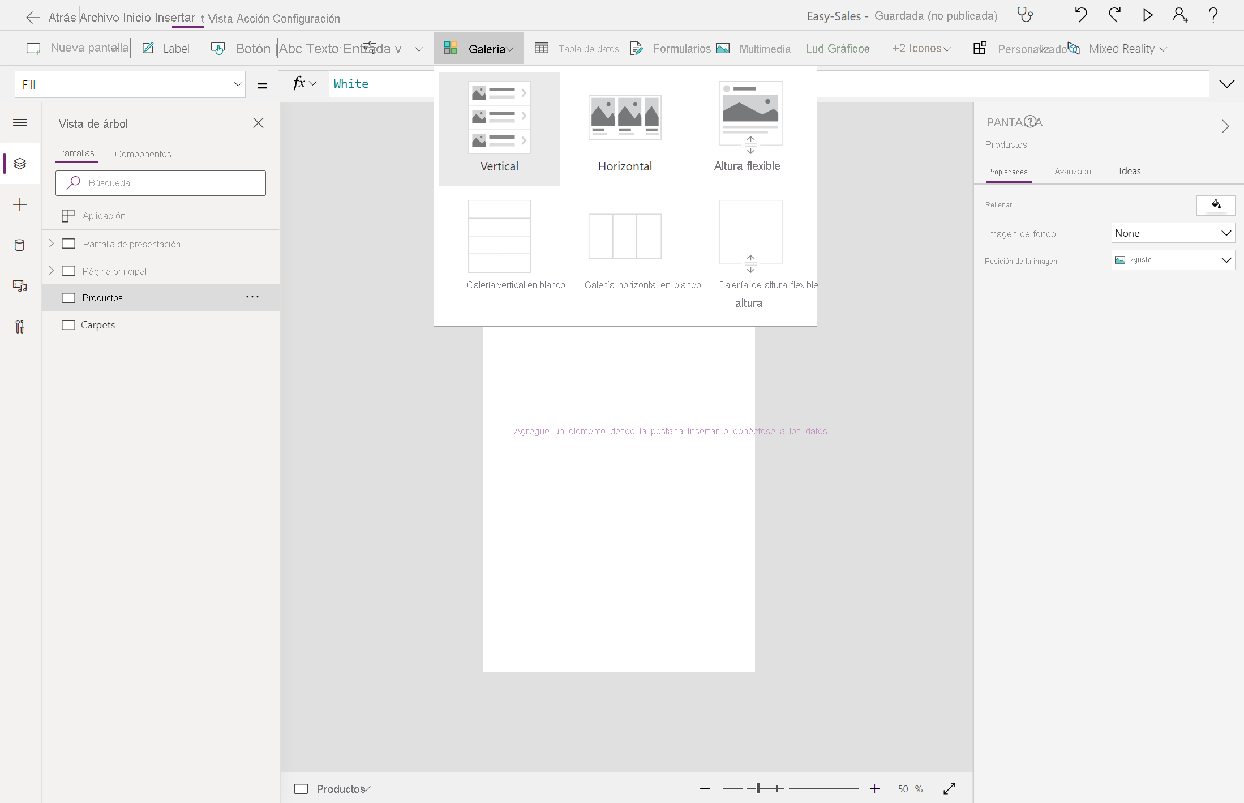Open the Media icon in left sidebar

[20, 286]
